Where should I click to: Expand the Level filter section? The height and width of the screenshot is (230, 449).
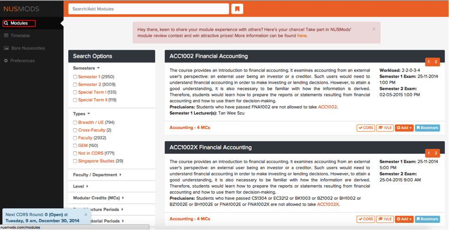click(81, 186)
